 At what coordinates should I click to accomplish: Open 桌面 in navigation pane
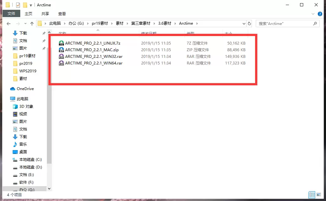coord(23,152)
